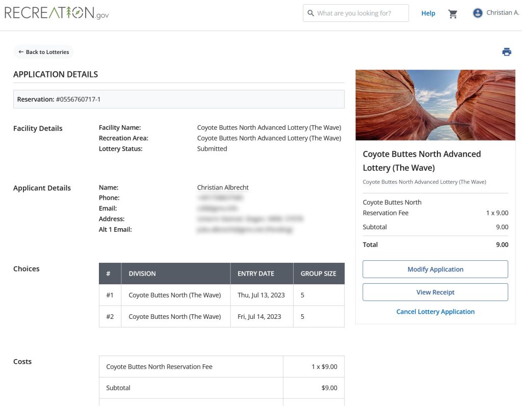Click the magnifying glass search icon

[x=310, y=13]
